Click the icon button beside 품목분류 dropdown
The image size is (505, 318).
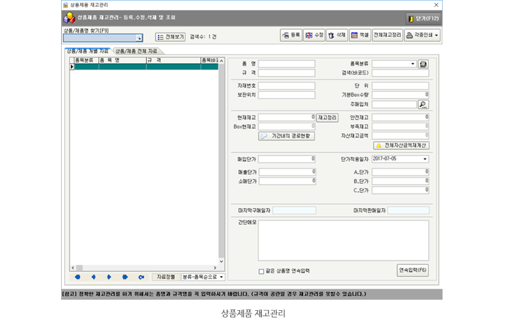coord(423,64)
